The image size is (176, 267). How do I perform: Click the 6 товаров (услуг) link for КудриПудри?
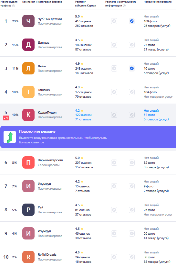pyautogui.click(x=156, y=119)
